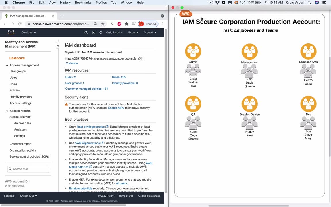This screenshot has width=331, height=207.
Task: Click the Solutions Arch group orange icon
Action: (x=308, y=51)
